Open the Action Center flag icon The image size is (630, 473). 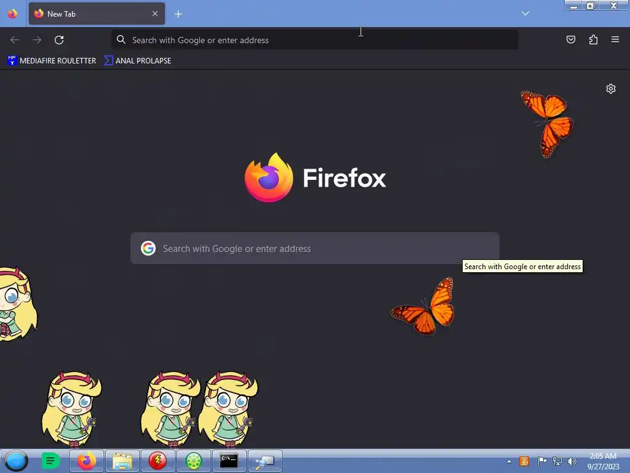542,461
